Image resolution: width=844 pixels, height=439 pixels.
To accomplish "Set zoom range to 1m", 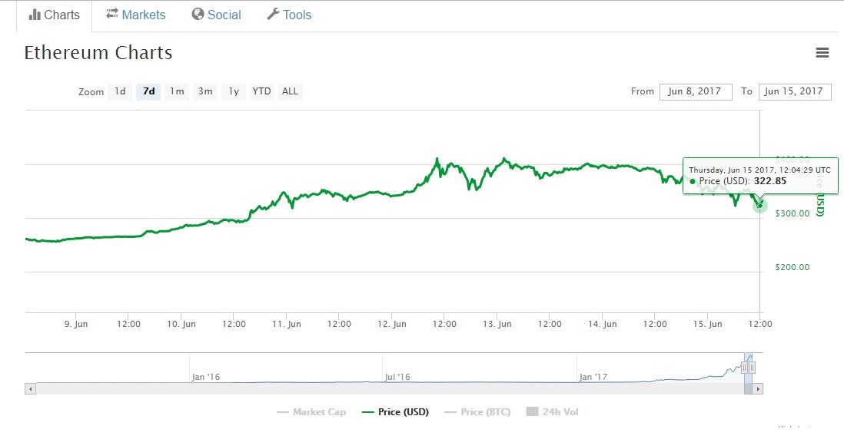I will tap(177, 91).
